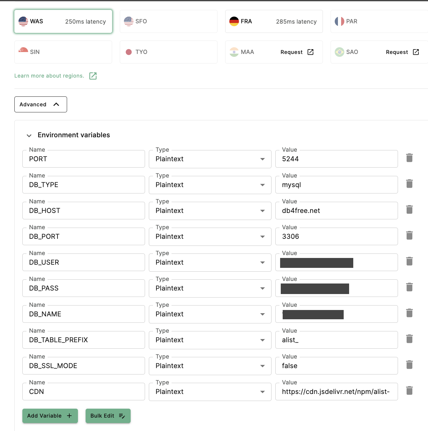Open Bulk Edit for variables

click(108, 416)
